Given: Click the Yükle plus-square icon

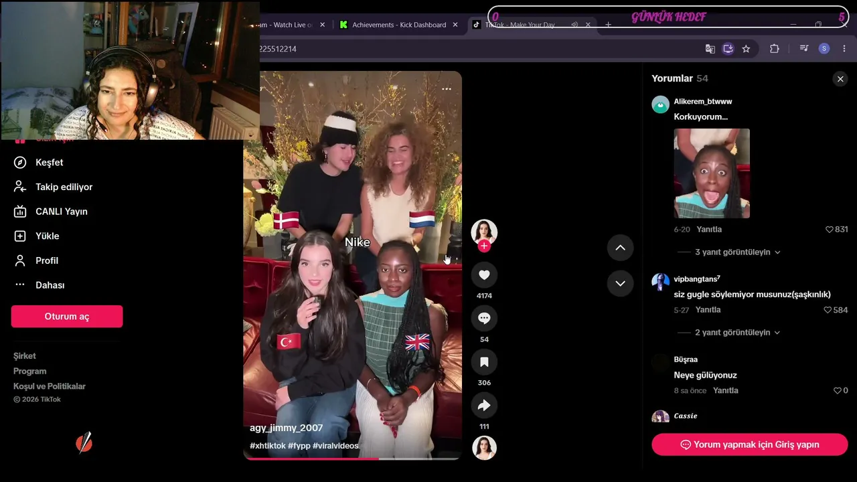Looking at the screenshot, I should [20, 236].
